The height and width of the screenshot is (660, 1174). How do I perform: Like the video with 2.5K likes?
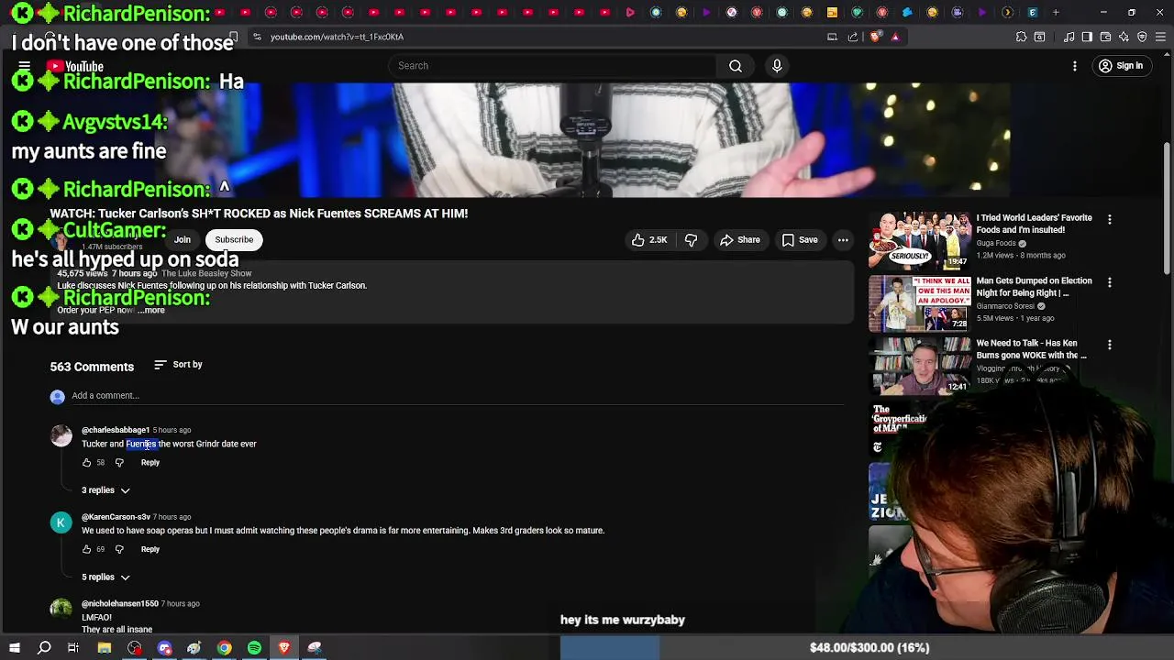tap(649, 240)
